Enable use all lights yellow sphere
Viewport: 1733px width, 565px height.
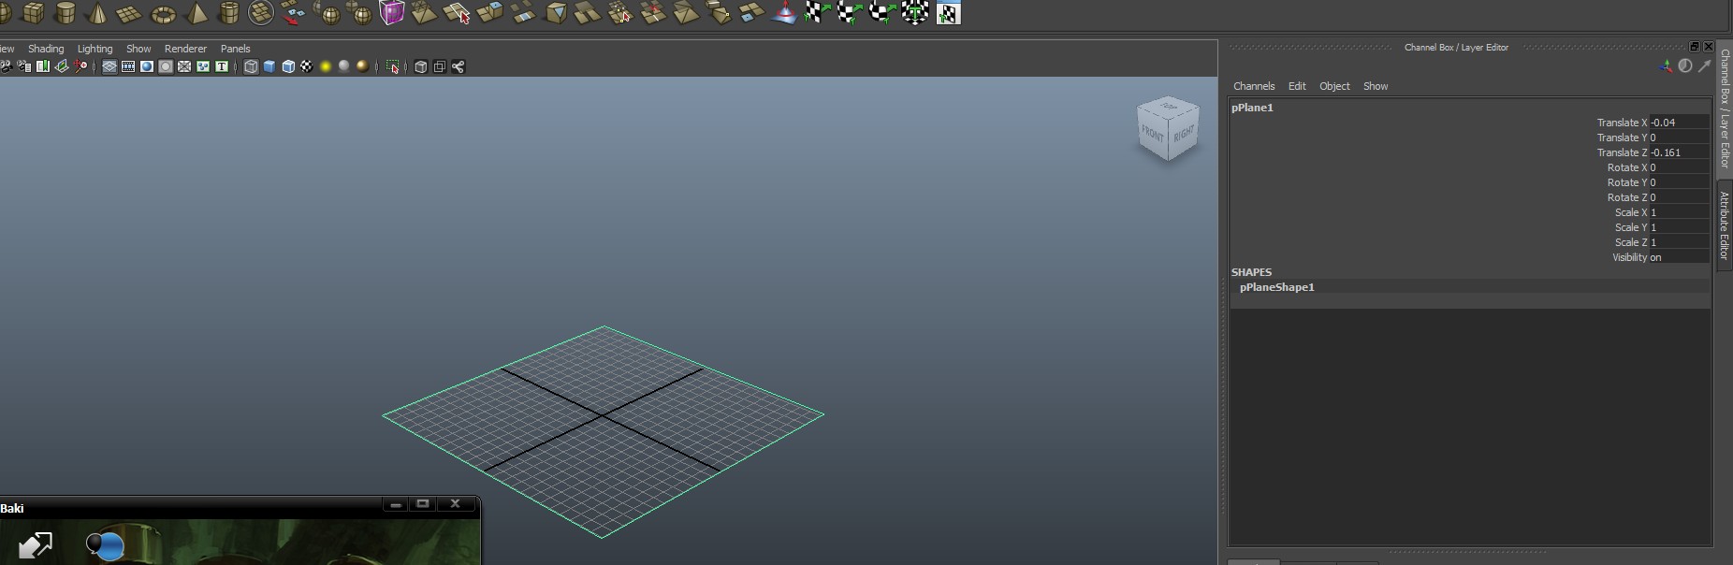[326, 66]
